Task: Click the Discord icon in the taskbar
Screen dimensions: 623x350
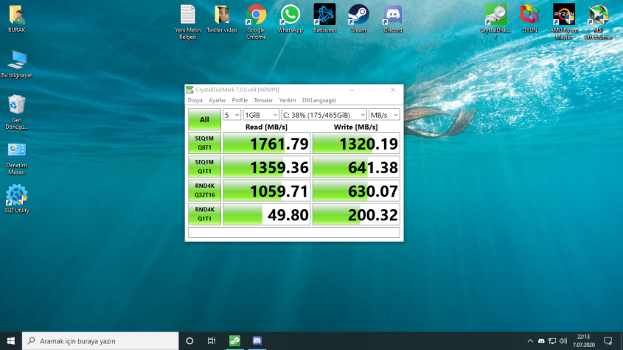Action: coord(258,340)
